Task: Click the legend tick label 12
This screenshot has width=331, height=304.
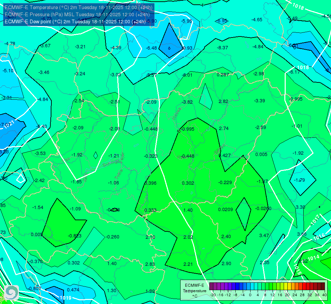Action: click(x=273, y=295)
